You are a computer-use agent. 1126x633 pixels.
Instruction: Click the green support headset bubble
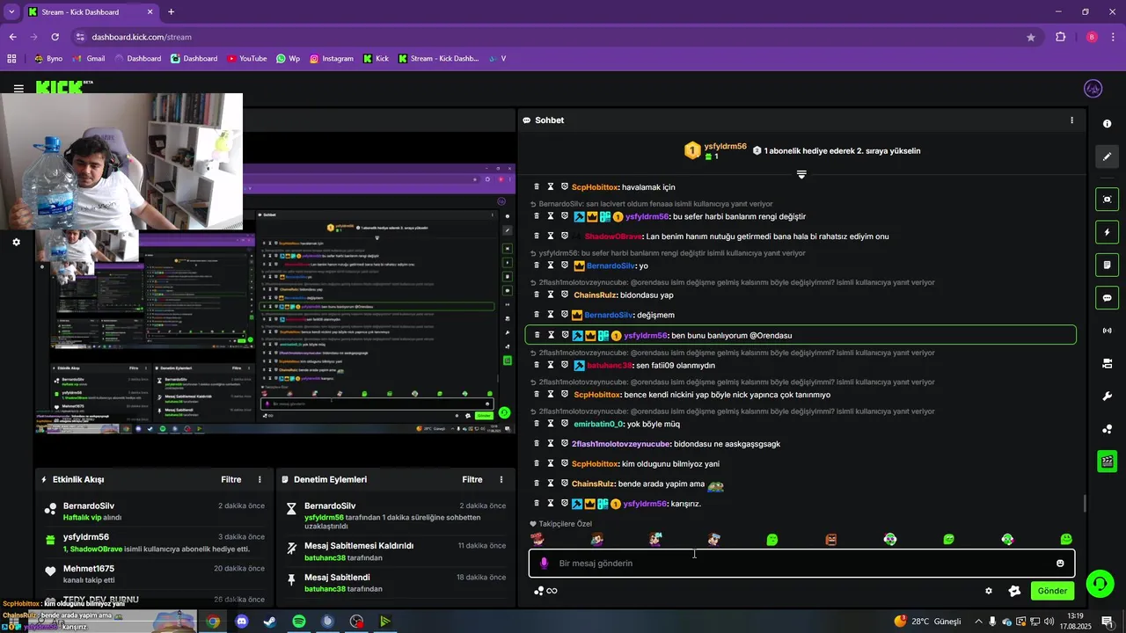pyautogui.click(x=1098, y=583)
